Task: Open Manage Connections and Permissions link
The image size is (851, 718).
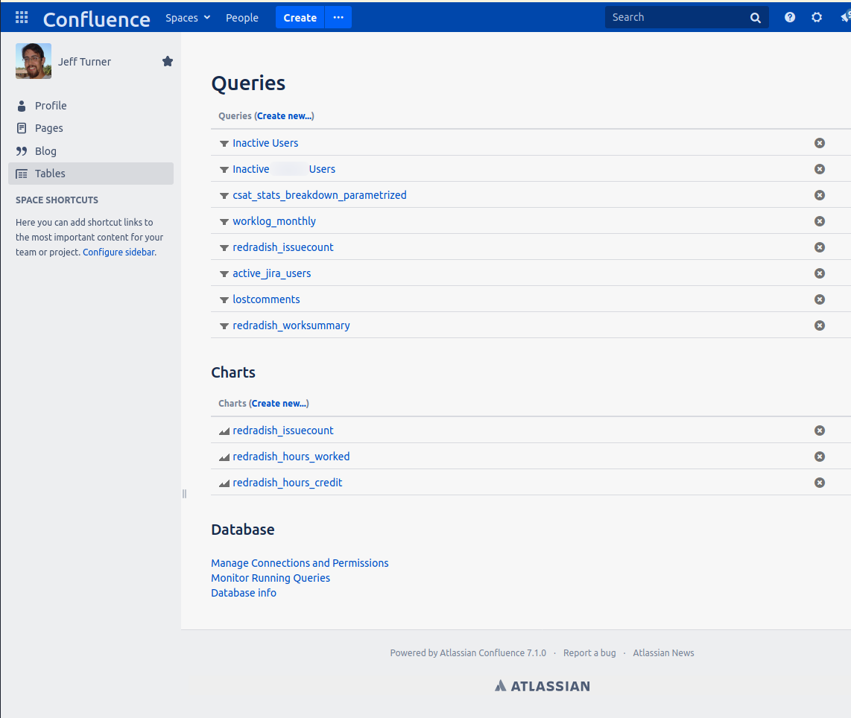Action: [300, 563]
